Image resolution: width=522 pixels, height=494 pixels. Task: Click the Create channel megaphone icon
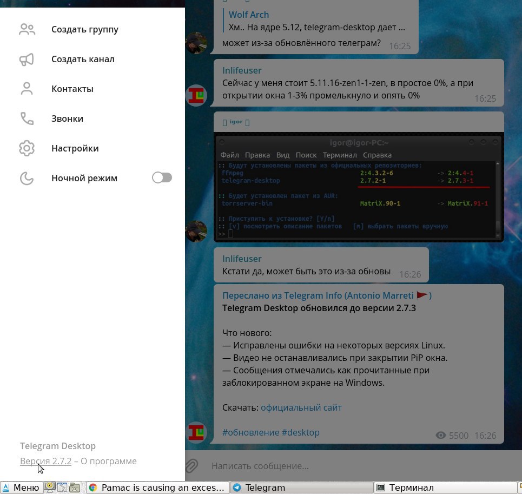27,60
